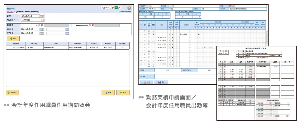
Task: Click 退勤 column header in attendance report
Action: pyautogui.click(x=241, y=62)
